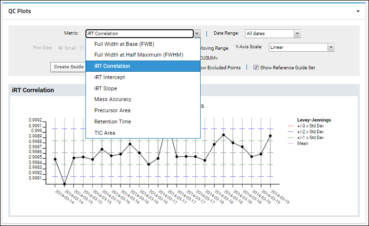Select iRT Correlation in the list
The width and height of the screenshot is (369, 226).
pos(112,66)
